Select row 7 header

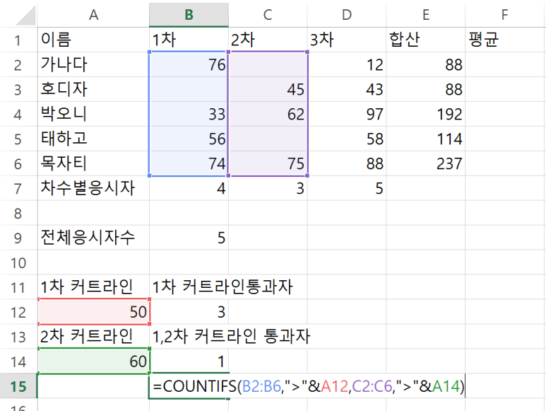18,189
